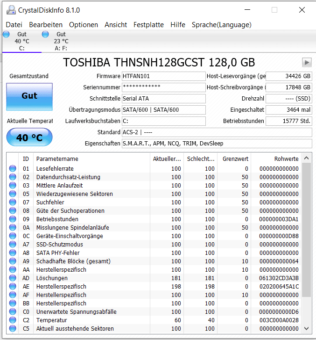Click status icon of Misslungene Spindelanläufe row
316x340 pixels.
[13, 227]
